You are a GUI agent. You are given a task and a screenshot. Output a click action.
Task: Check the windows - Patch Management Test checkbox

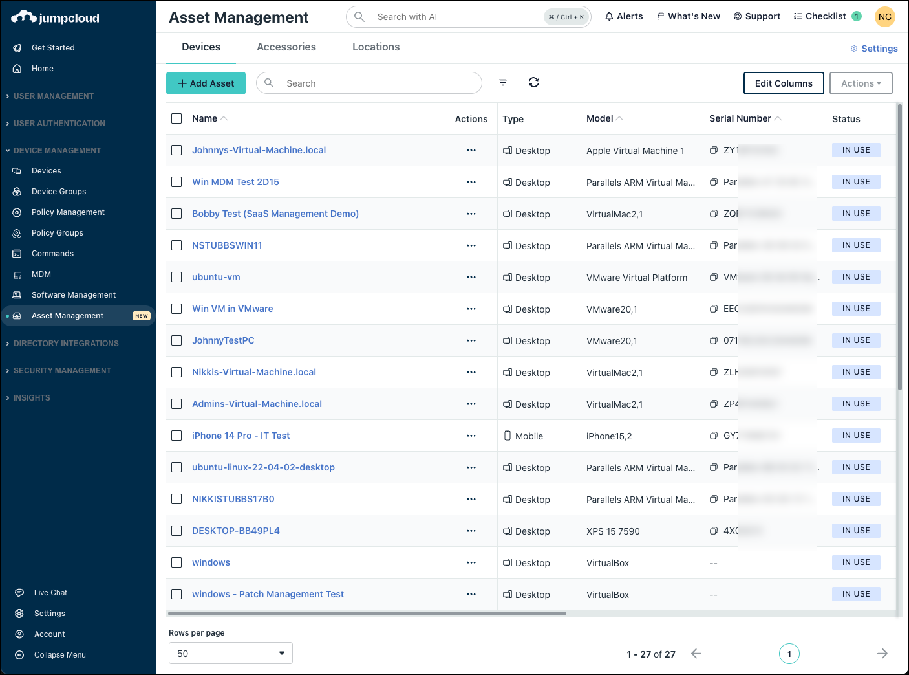click(x=176, y=594)
